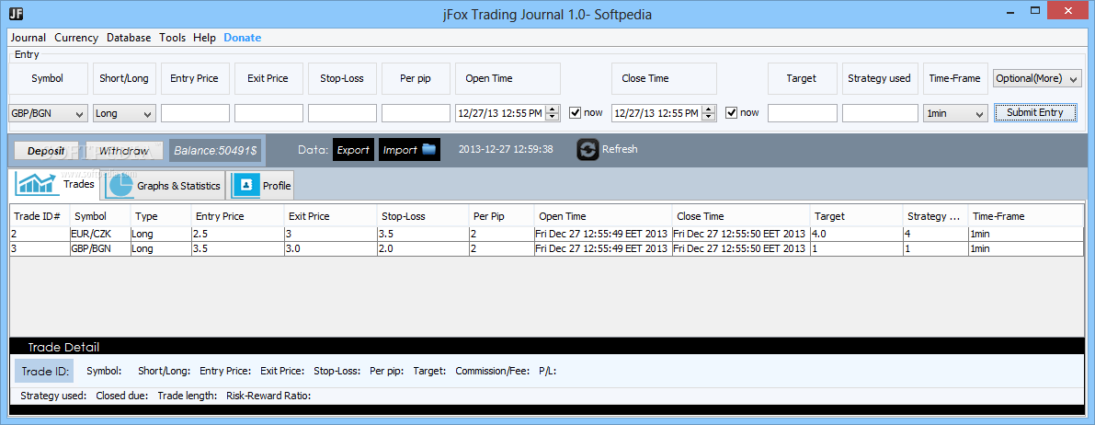This screenshot has width=1095, height=425.
Task: Click the Target value 4.0 cell
Action: click(855, 235)
